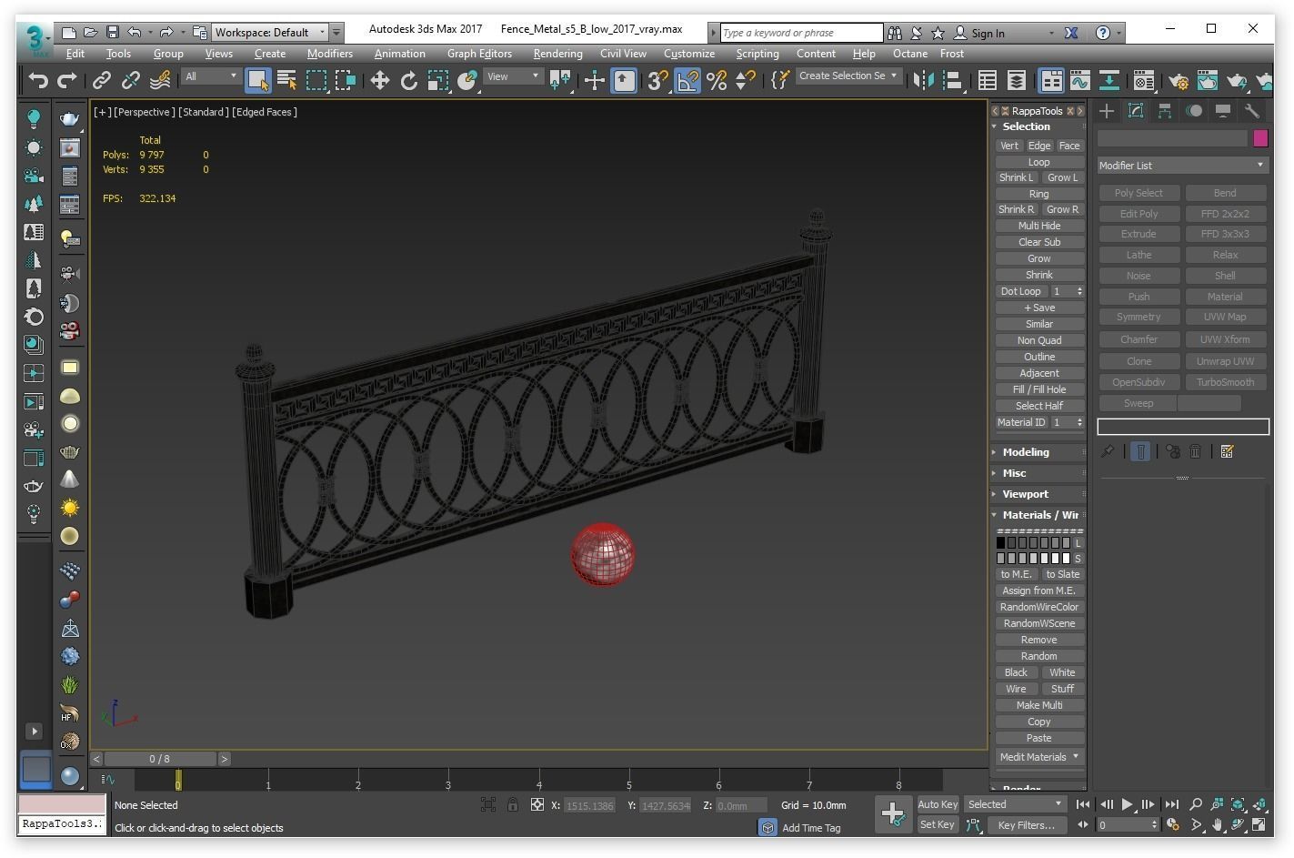Click the Unlink Selection icon
The image size is (1294, 858).
point(131,80)
